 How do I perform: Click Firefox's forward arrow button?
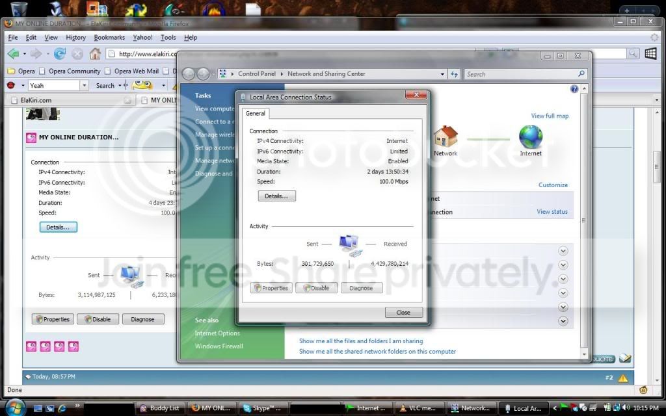(36, 53)
